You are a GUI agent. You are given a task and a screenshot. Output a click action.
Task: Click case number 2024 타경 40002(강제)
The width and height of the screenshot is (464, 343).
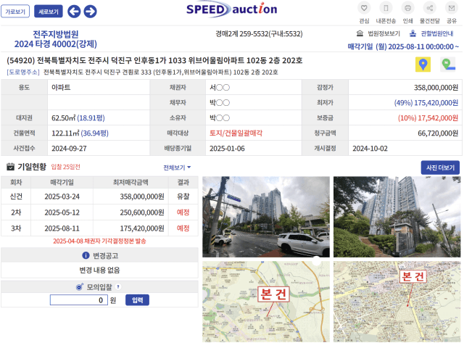56,44
